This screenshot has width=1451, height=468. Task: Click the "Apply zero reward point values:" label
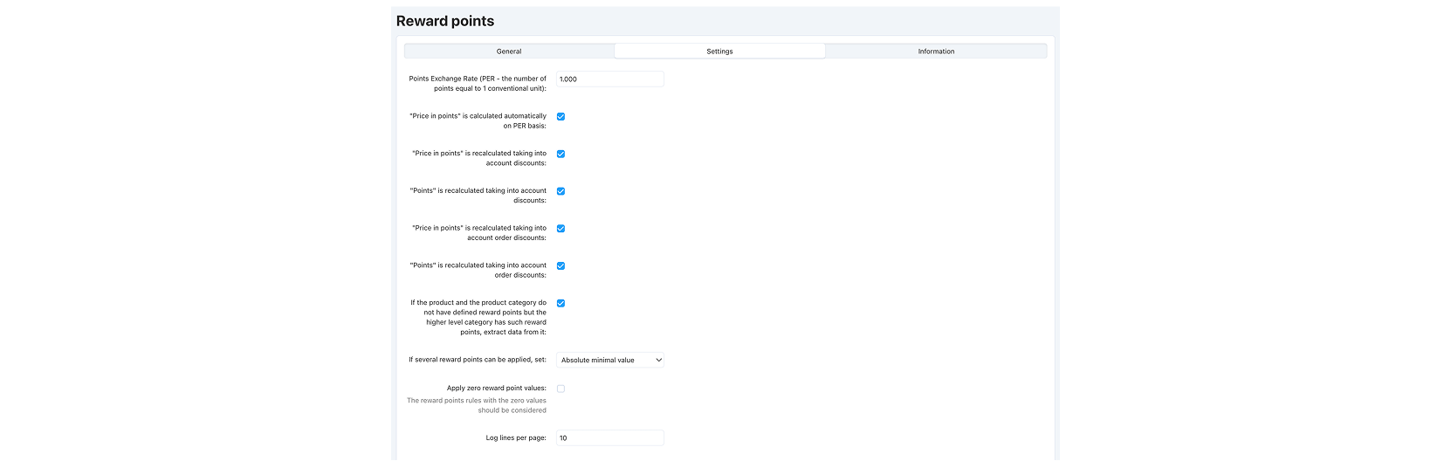pyautogui.click(x=497, y=389)
